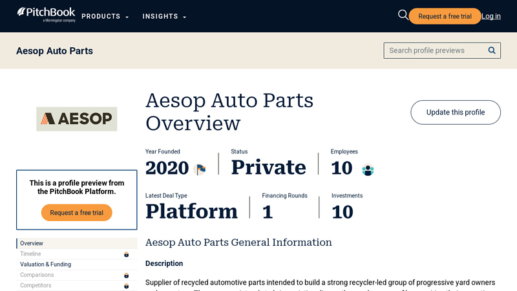Select Comparisons in the sidebar
The height and width of the screenshot is (291, 517).
point(77,275)
